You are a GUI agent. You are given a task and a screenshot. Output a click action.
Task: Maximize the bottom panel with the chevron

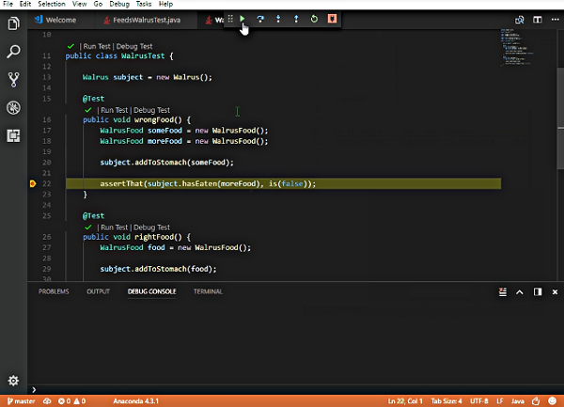520,292
